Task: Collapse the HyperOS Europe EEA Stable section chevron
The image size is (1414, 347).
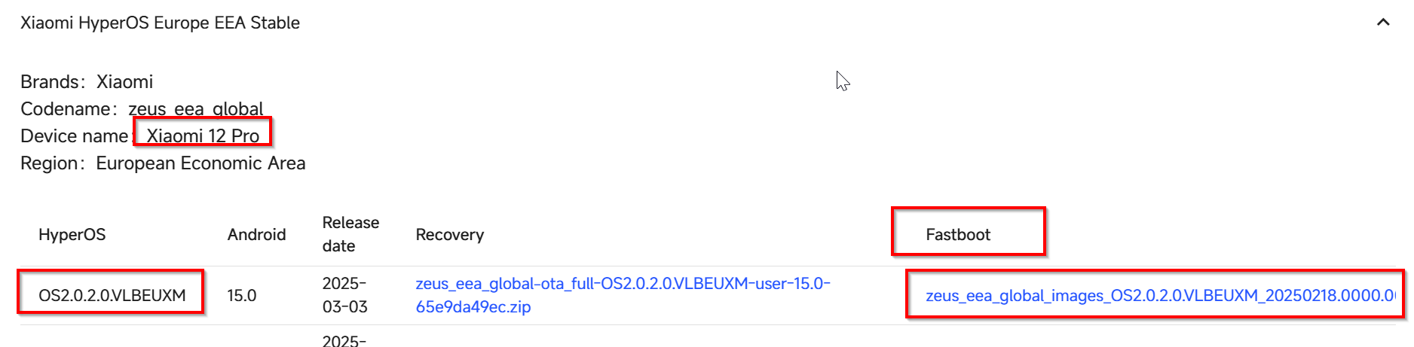Action: point(1382,23)
